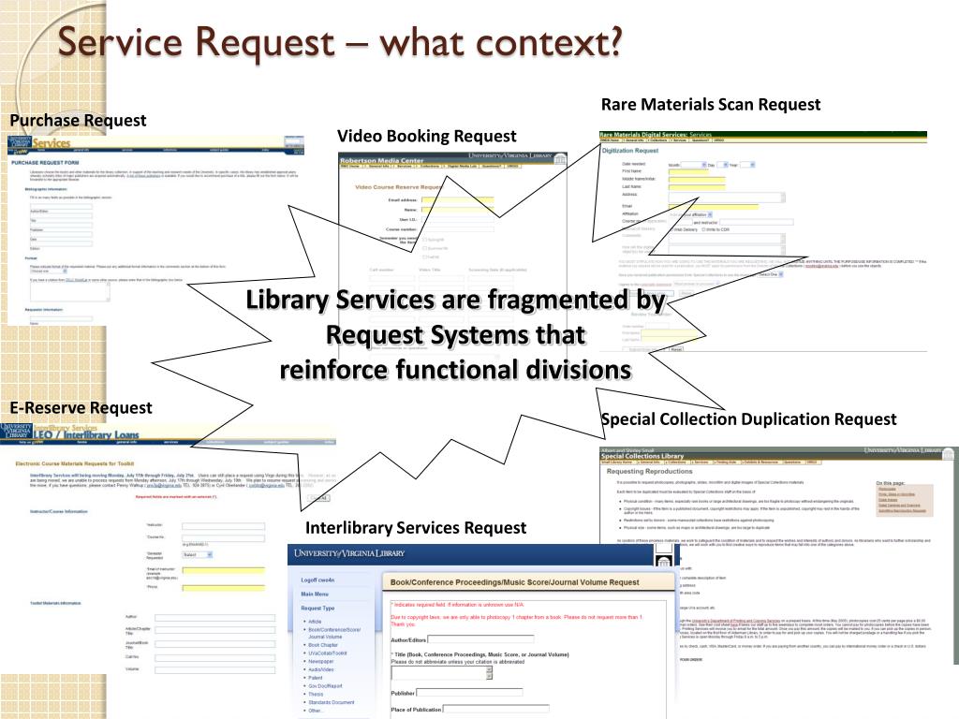Click the Publisher input field
Viewport: 959px width, 719px height.
point(469,693)
